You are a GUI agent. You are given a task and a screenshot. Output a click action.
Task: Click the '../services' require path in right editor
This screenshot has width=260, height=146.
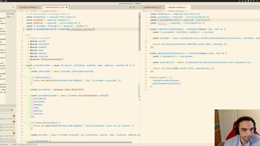pyautogui.click(x=200, y=20)
